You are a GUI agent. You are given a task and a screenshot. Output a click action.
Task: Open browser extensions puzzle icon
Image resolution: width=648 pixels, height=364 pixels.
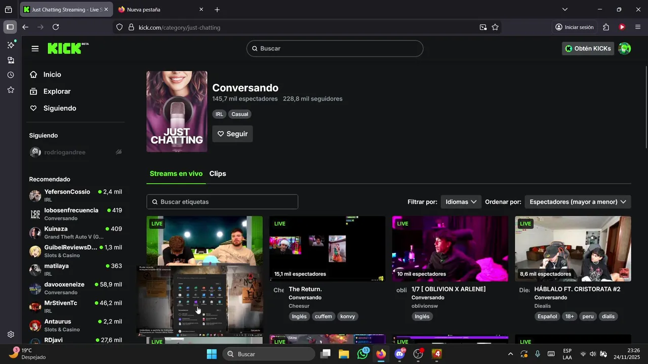click(606, 27)
